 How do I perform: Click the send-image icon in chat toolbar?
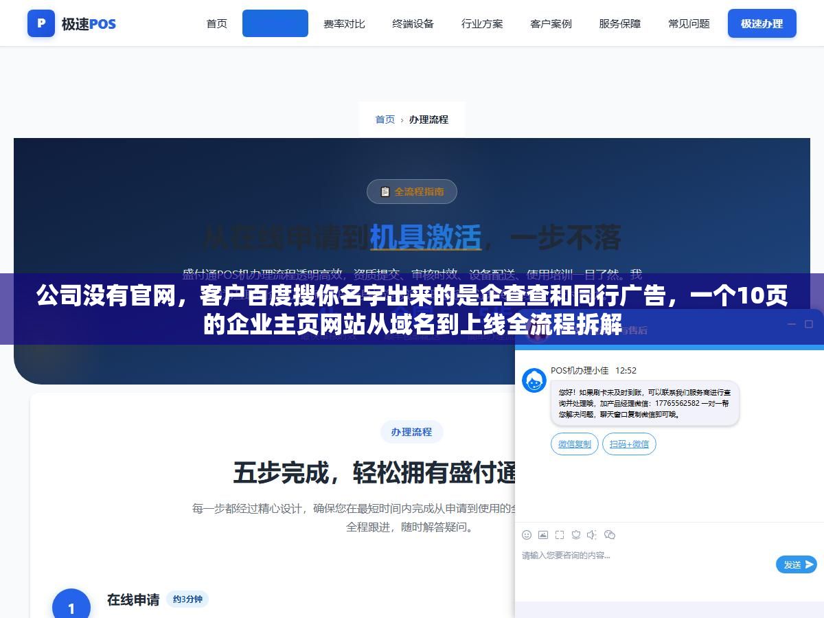(x=543, y=535)
